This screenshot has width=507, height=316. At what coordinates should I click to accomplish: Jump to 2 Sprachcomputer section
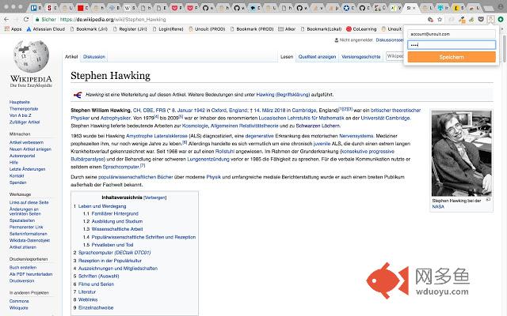114,253
